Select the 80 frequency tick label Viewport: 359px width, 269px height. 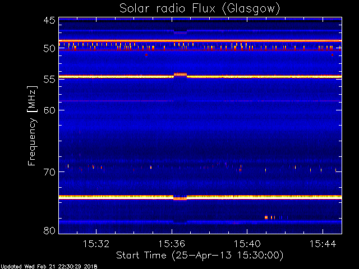[49, 230]
